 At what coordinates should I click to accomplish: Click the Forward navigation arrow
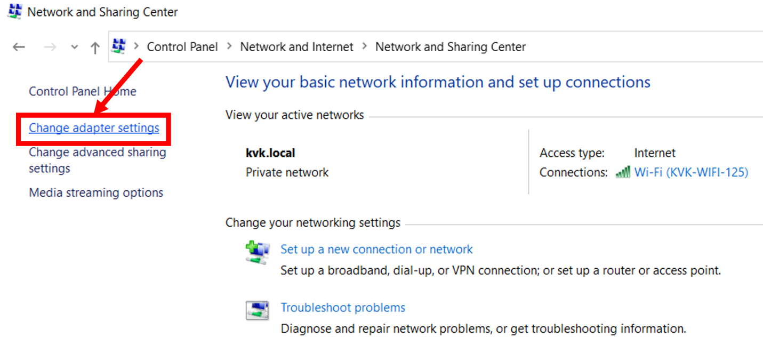(x=50, y=47)
